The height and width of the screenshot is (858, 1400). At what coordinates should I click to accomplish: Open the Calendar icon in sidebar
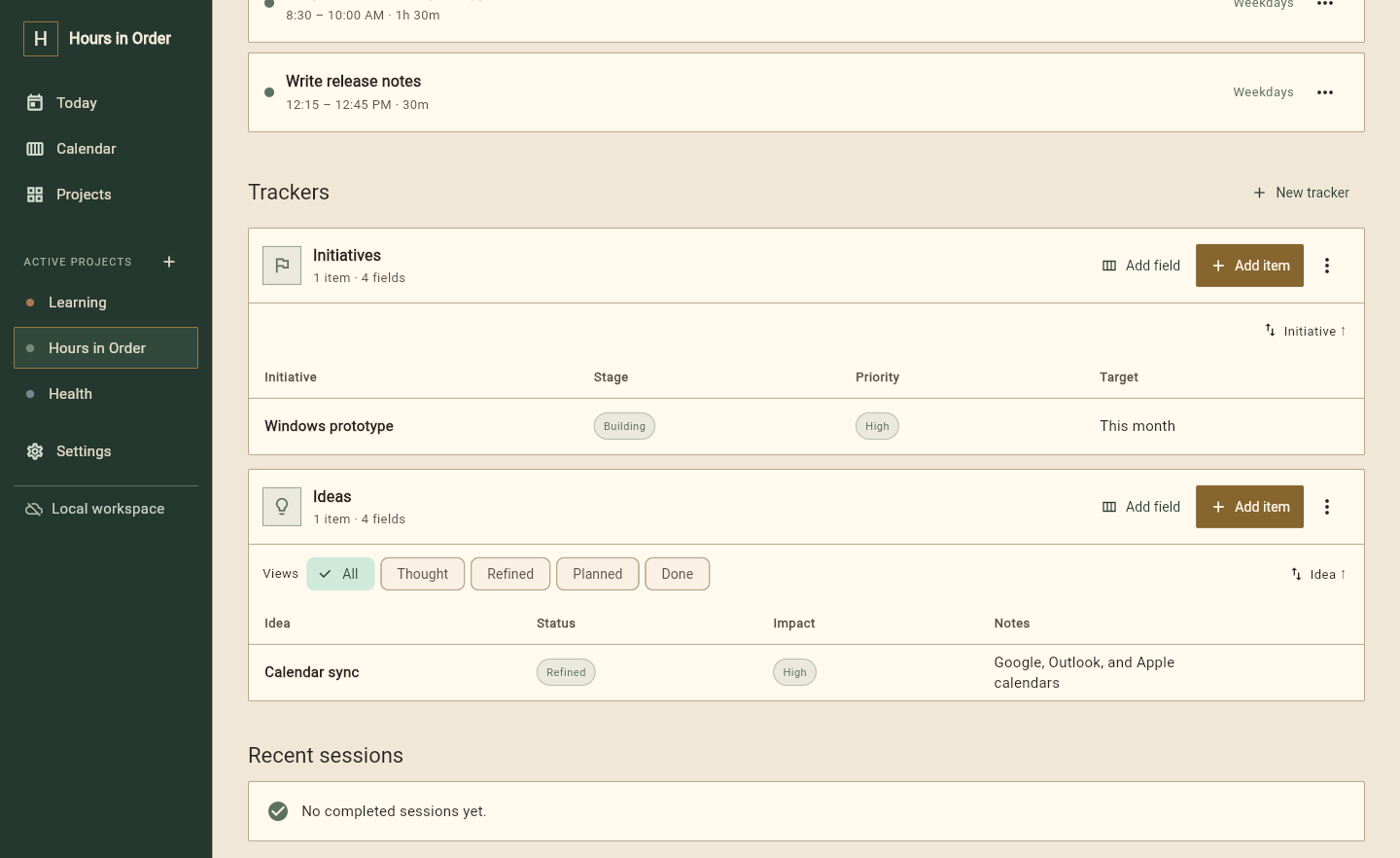click(35, 149)
